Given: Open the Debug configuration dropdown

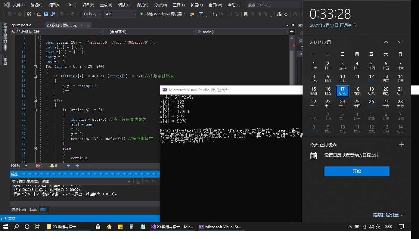Looking at the screenshot, I should coord(92,14).
